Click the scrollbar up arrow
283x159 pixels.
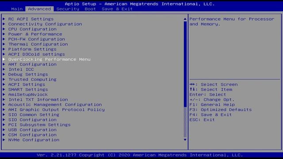click(x=185, y=19)
